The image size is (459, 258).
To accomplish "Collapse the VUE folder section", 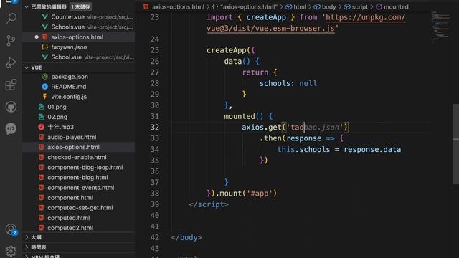I will point(27,67).
